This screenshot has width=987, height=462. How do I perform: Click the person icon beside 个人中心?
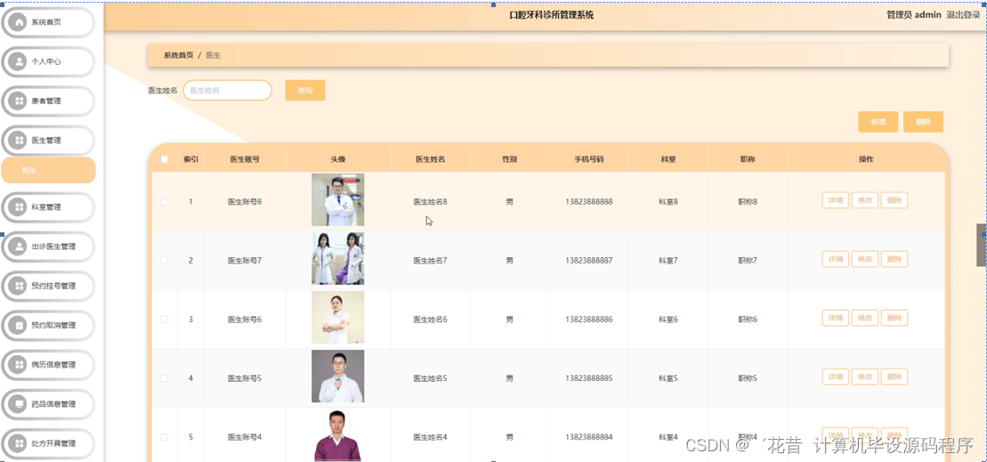(20, 61)
